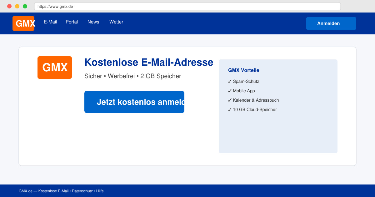Click the Kostenlose E-Mail-Adresse heading
The width and height of the screenshot is (375, 197).
(x=149, y=62)
